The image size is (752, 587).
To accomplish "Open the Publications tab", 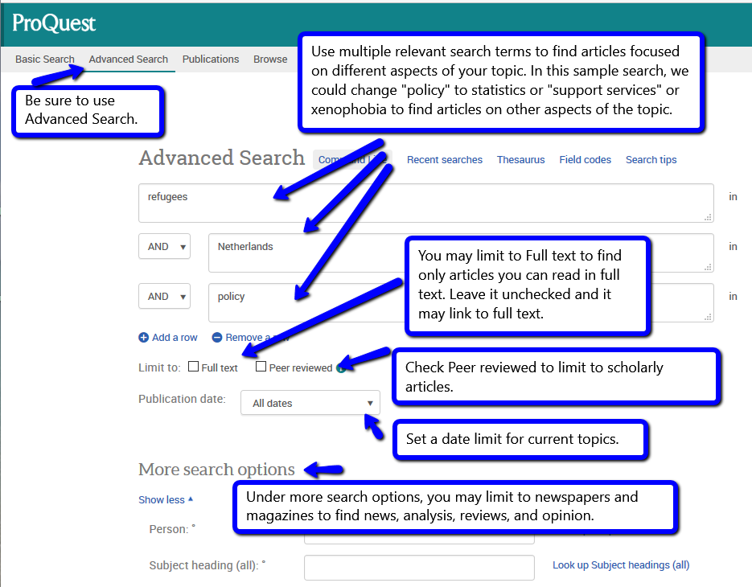I will click(211, 59).
